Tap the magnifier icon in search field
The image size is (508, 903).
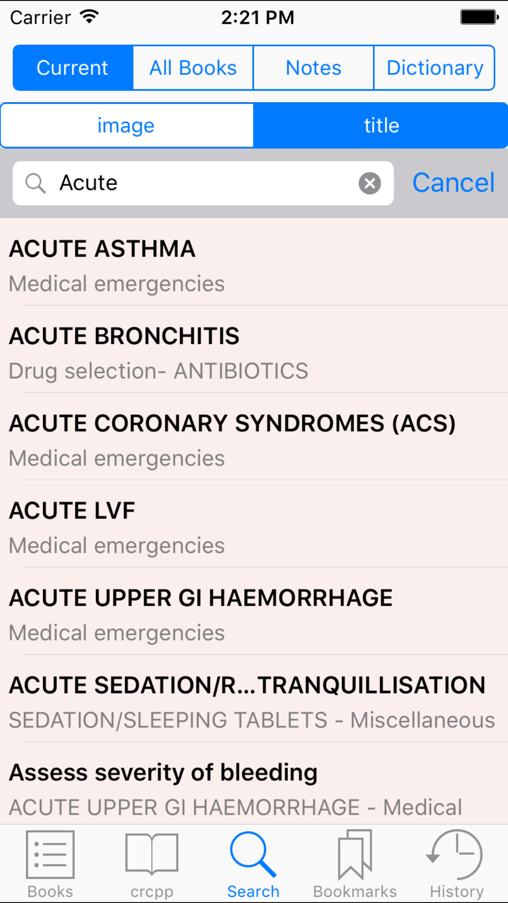(36, 183)
